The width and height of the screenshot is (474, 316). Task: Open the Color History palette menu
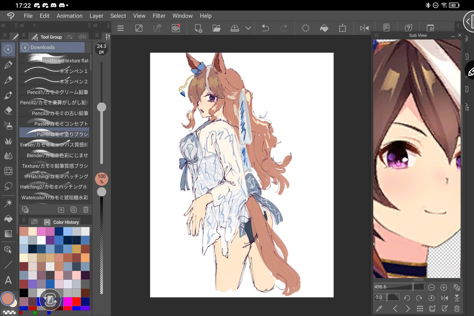pos(24,221)
